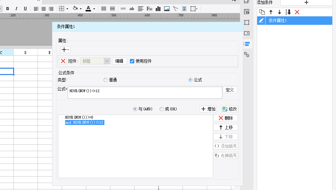Toggle the 使用控件 checkbox

coord(132,61)
